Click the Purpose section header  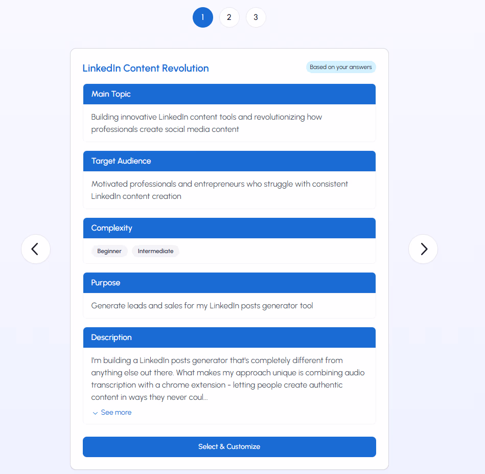tap(229, 283)
